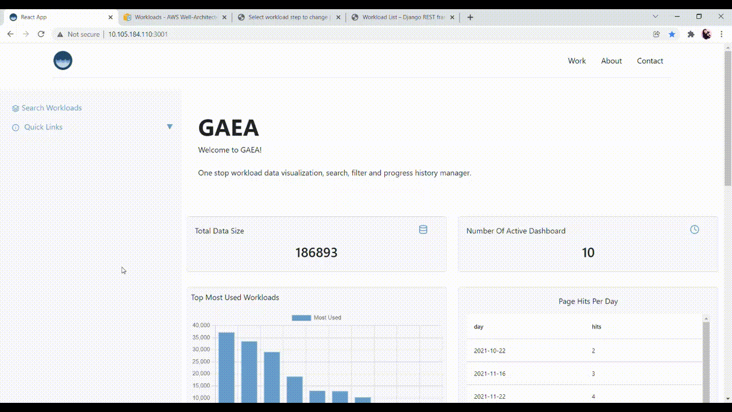The image size is (732, 412).
Task: Close the Select workload step tab
Action: pyautogui.click(x=339, y=17)
